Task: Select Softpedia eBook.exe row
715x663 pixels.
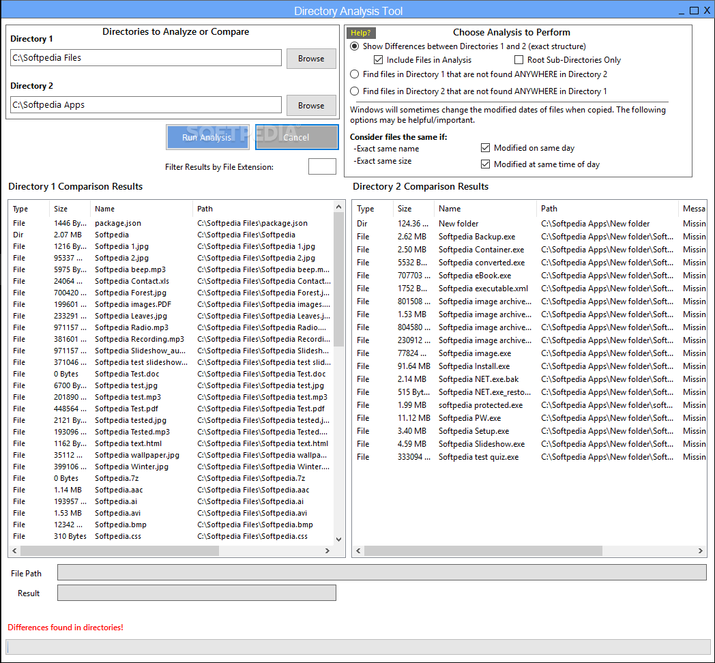Action: pos(530,276)
